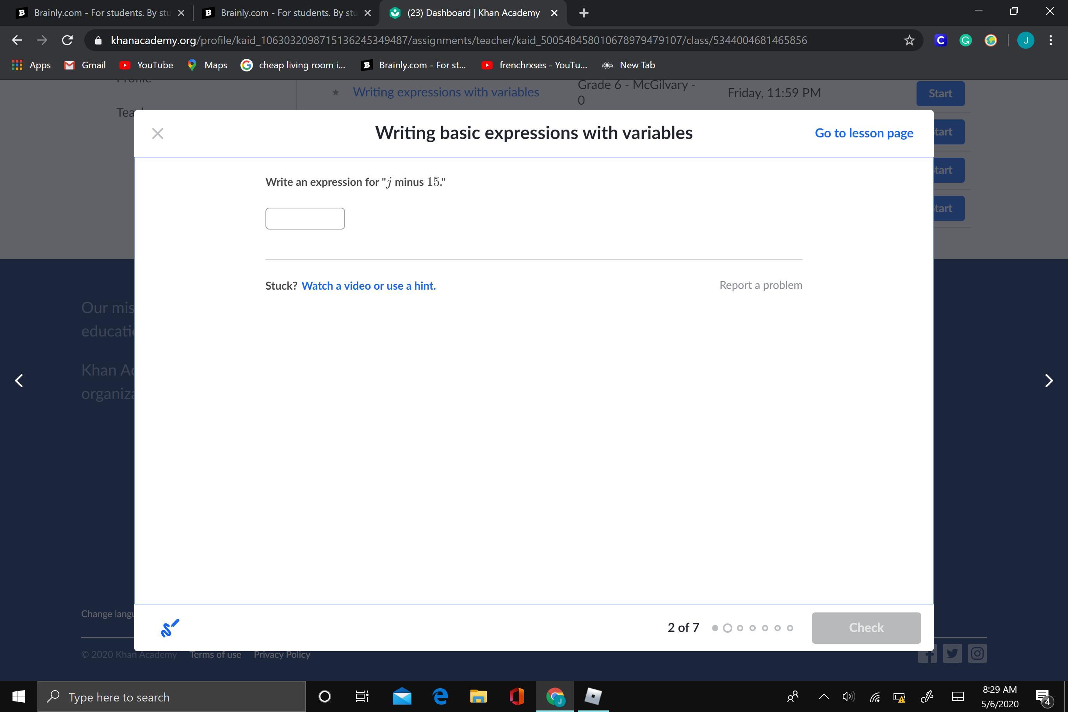1068x712 pixels.
Task: Click the expression answer input box
Action: click(x=305, y=219)
